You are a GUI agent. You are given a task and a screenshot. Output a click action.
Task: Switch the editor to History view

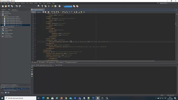tap(39, 12)
